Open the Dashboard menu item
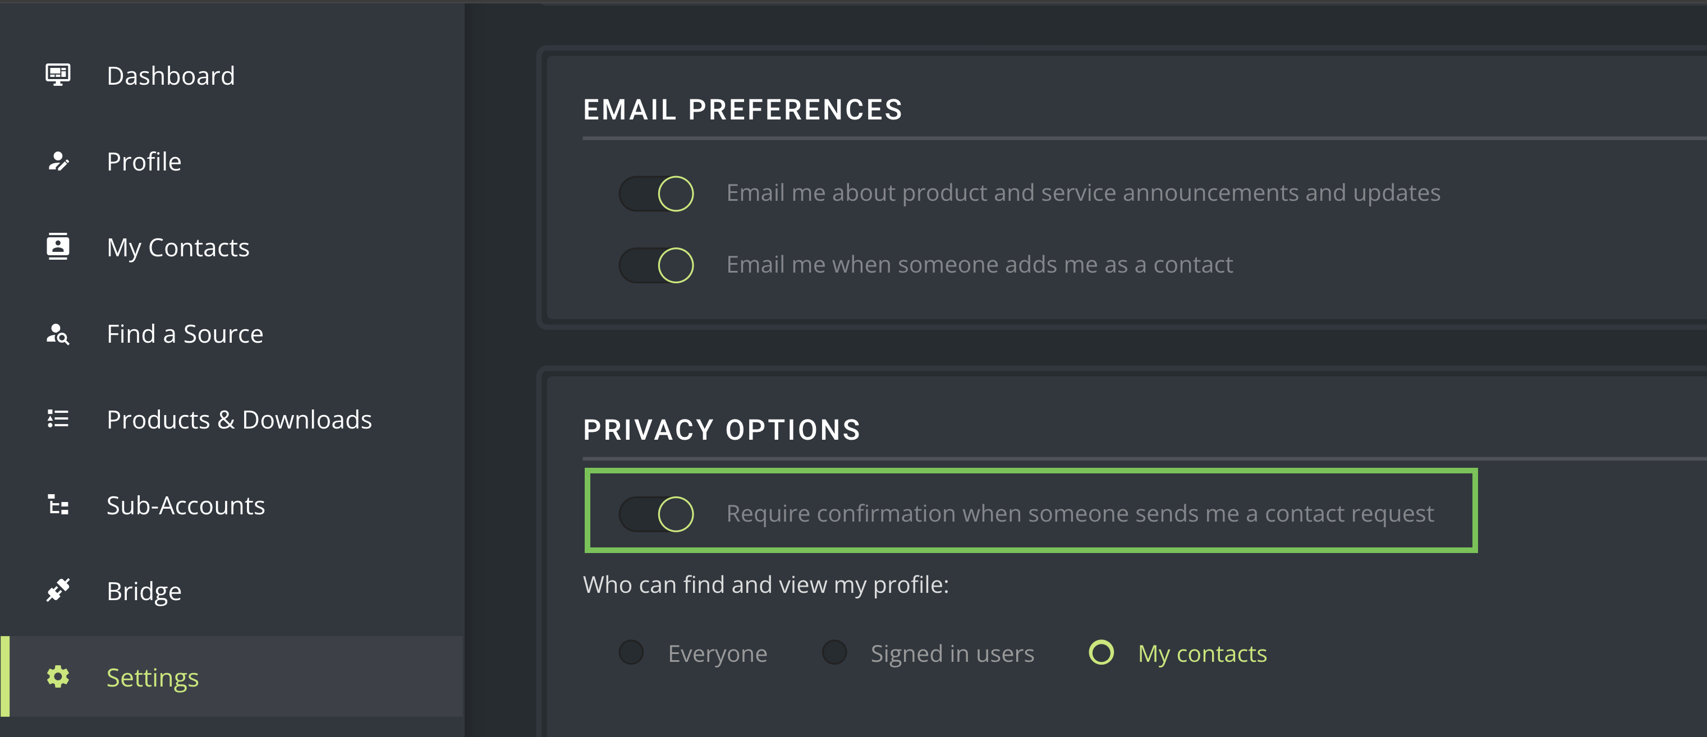This screenshot has width=1707, height=737. coord(170,76)
